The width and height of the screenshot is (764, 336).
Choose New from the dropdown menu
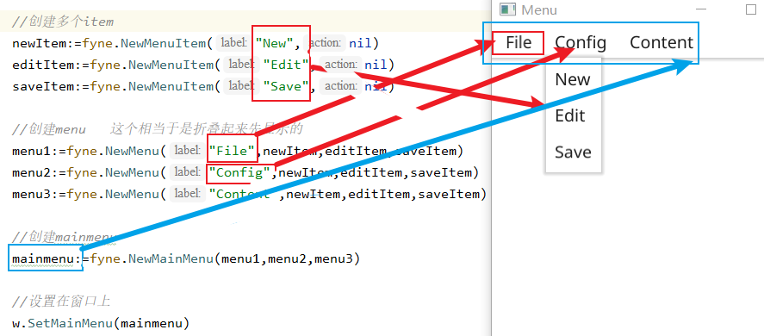[573, 79]
